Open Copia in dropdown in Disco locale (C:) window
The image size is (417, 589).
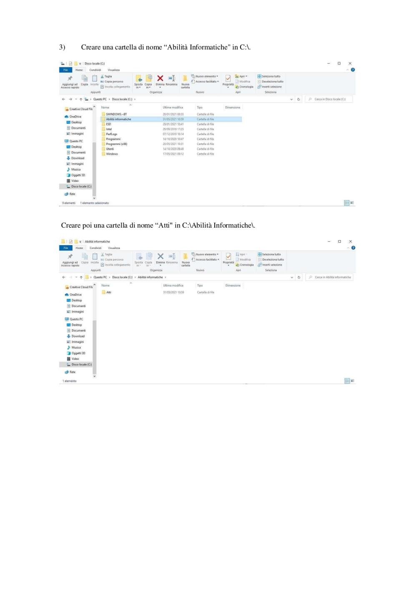[x=148, y=81]
